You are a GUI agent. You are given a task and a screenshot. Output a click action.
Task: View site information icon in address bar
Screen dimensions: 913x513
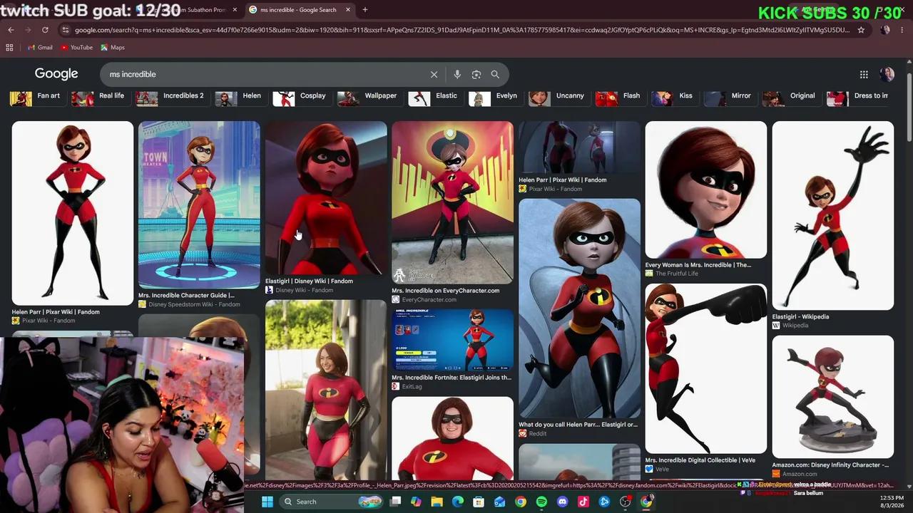click(66, 30)
